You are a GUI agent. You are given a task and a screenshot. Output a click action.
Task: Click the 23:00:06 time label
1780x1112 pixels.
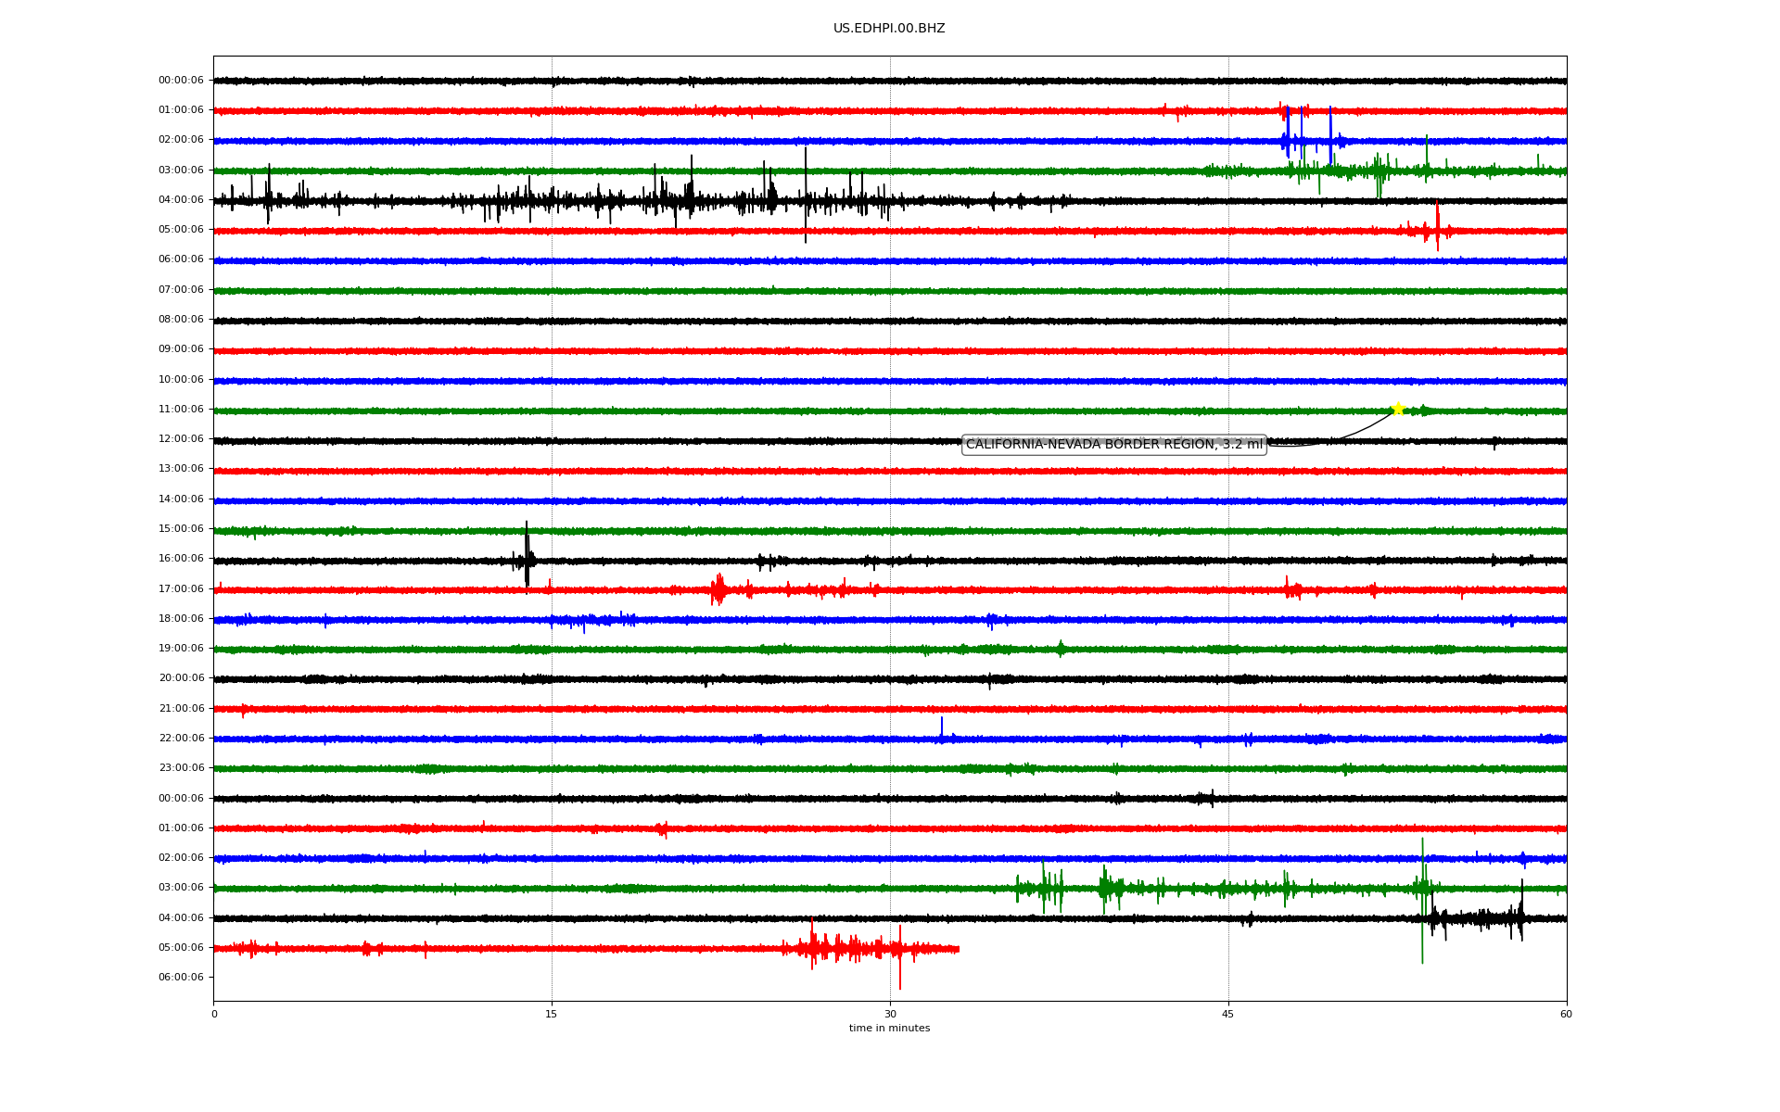tap(181, 768)
